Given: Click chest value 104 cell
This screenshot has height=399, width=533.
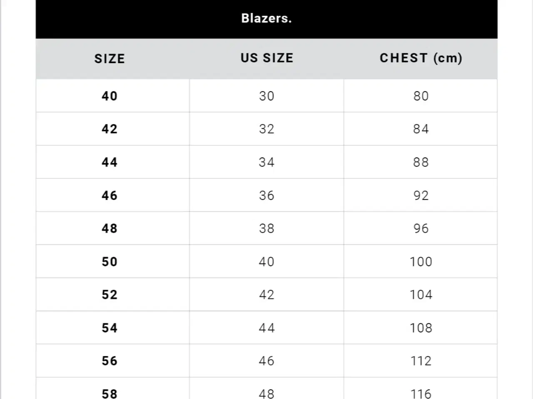Looking at the screenshot, I should coord(421,295).
